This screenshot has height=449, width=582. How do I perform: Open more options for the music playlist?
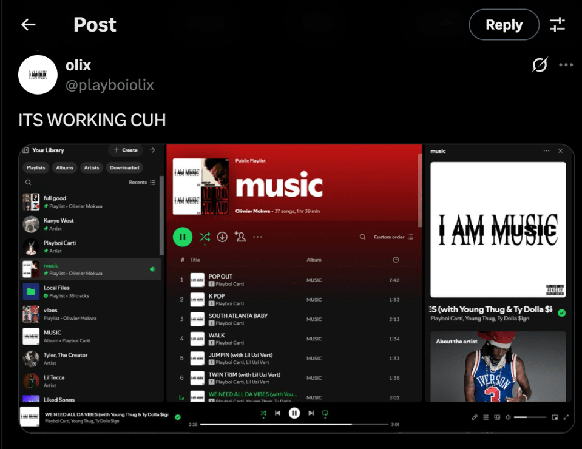pyautogui.click(x=257, y=237)
